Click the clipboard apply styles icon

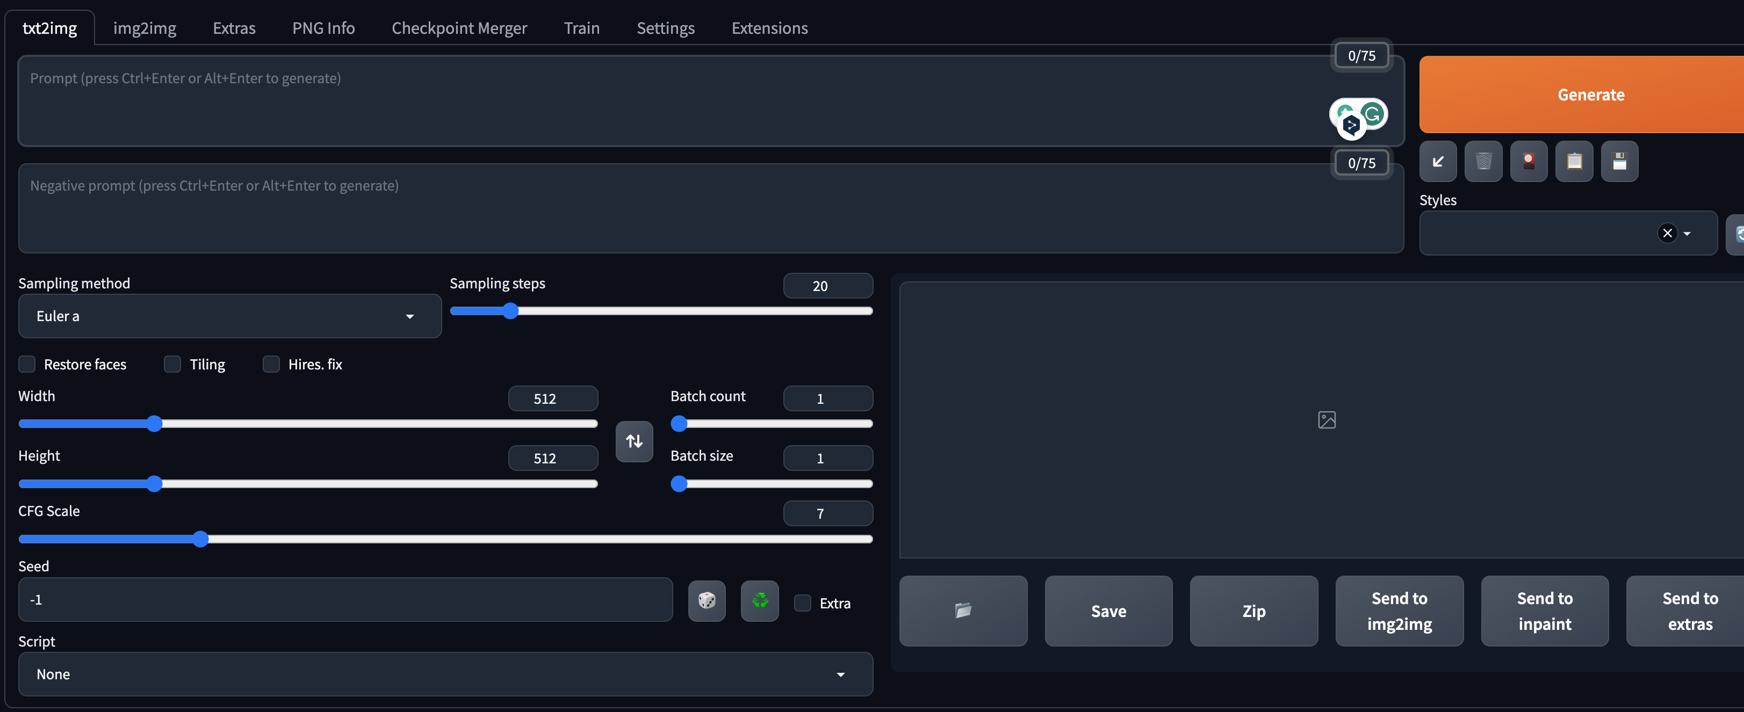tap(1573, 161)
